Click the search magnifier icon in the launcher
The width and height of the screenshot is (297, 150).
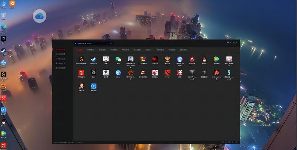pos(111,43)
